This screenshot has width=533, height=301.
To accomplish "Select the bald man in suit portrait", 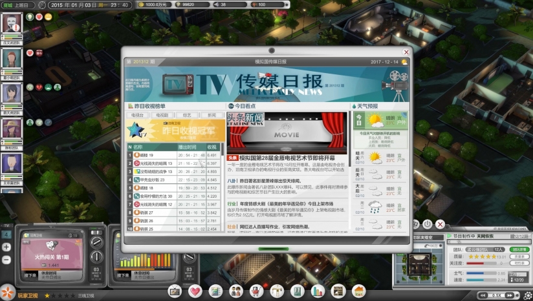I will click(x=12, y=163).
